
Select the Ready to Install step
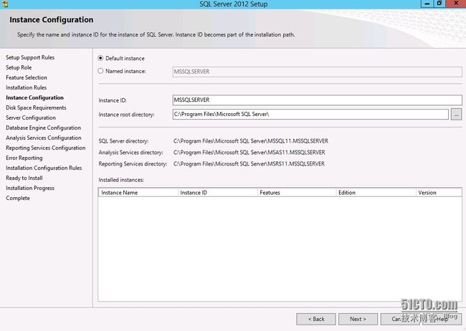pos(24,178)
